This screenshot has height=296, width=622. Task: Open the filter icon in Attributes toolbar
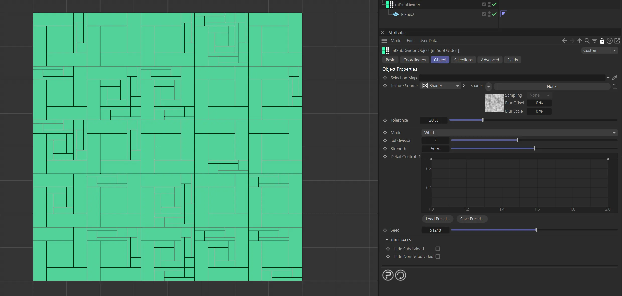click(x=594, y=41)
